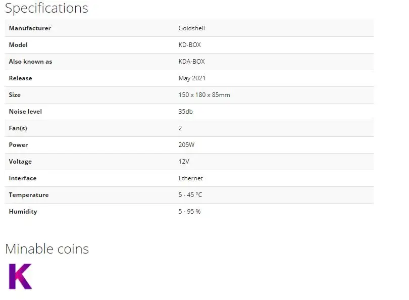Click the 150 x 180 x 85mm size value
The image size is (409, 300).
[x=204, y=95]
